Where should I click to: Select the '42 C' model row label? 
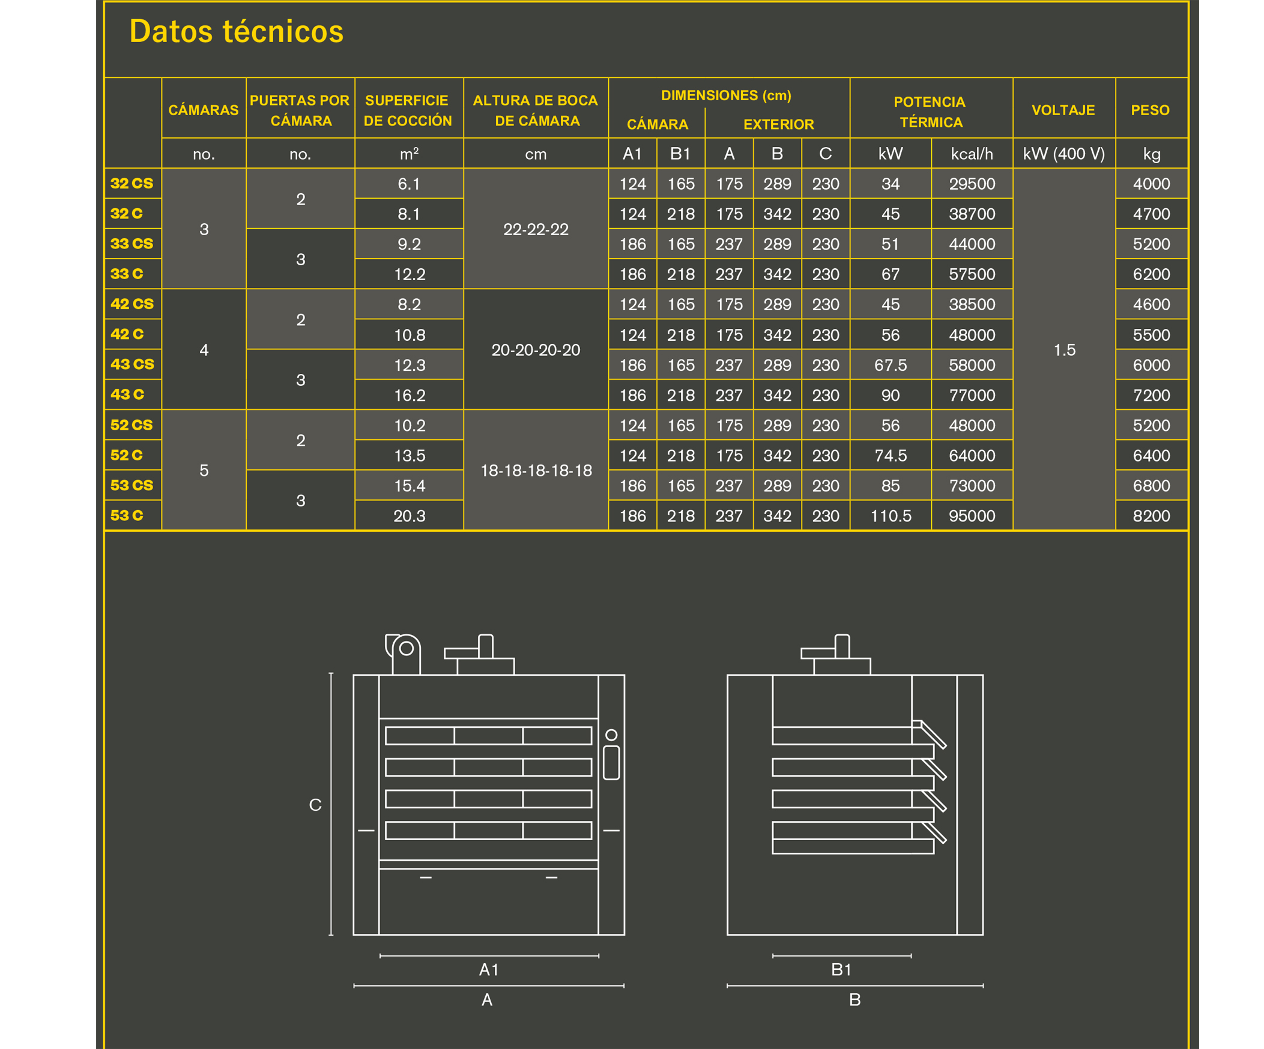126,334
